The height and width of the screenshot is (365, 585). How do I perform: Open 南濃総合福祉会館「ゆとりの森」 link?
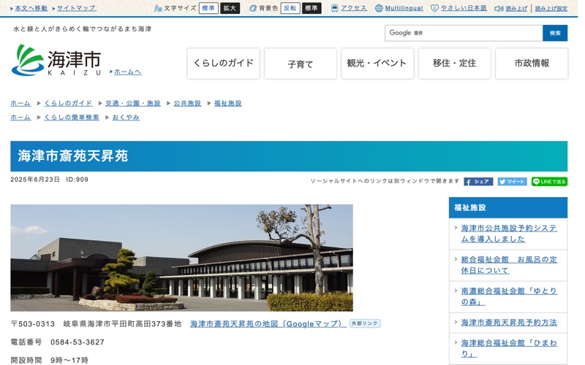tap(509, 296)
